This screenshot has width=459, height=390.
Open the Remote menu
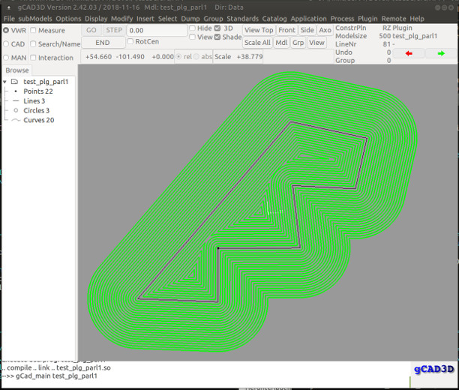point(394,19)
